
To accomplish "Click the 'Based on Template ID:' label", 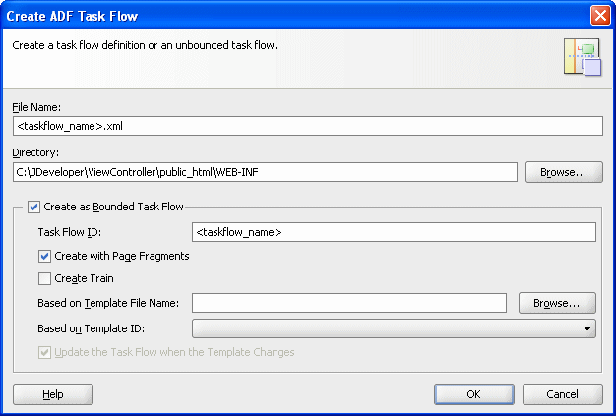I will point(92,328).
